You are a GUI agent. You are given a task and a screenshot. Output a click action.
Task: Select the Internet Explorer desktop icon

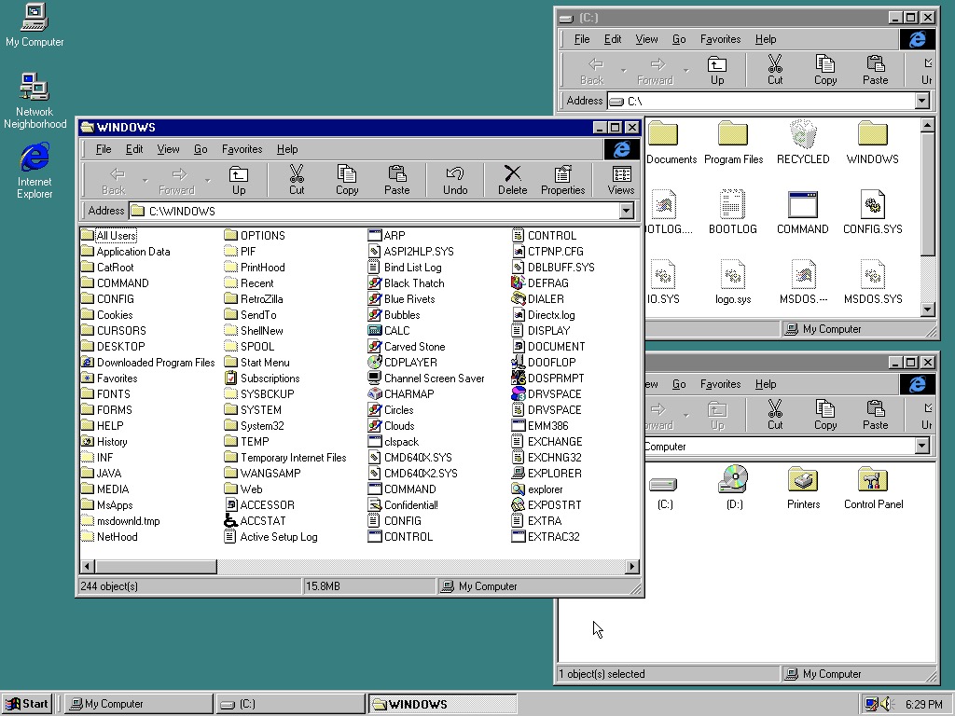click(35, 171)
